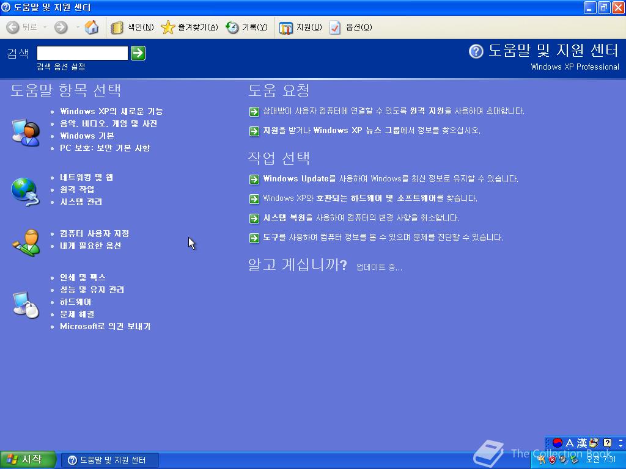Open '인쇄 및 팩스' help topic
This screenshot has height=469, width=626.
point(83,277)
